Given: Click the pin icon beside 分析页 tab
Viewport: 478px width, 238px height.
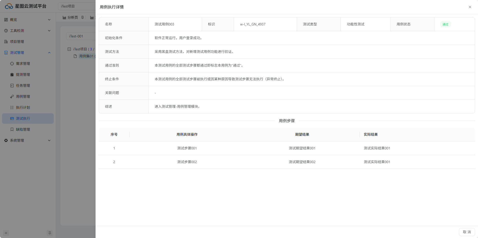Looking at the screenshot, I should [82, 17].
